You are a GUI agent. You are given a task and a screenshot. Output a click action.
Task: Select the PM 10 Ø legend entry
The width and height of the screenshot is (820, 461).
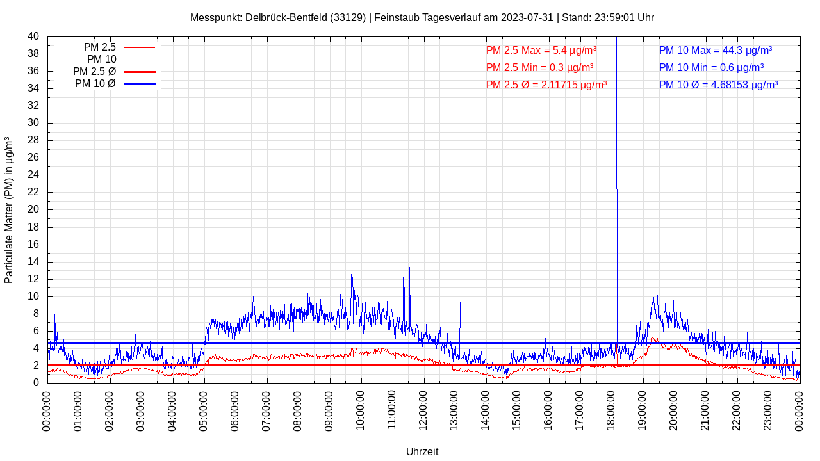point(95,84)
